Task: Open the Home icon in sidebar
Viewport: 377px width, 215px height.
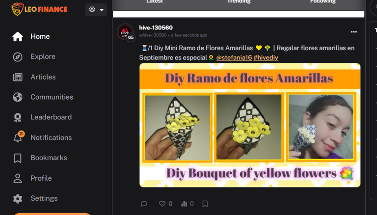Action: click(18, 36)
